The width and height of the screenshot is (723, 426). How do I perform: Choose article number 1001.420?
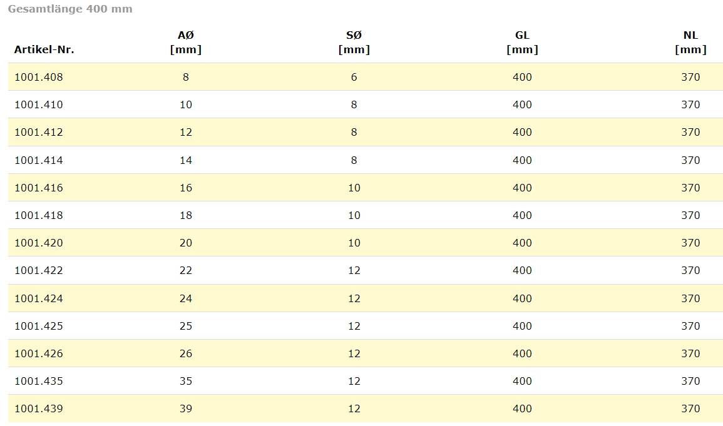click(x=39, y=243)
